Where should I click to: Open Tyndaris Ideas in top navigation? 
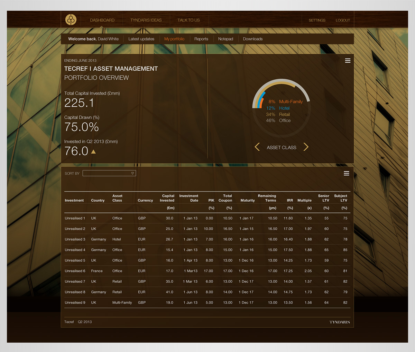click(x=146, y=20)
